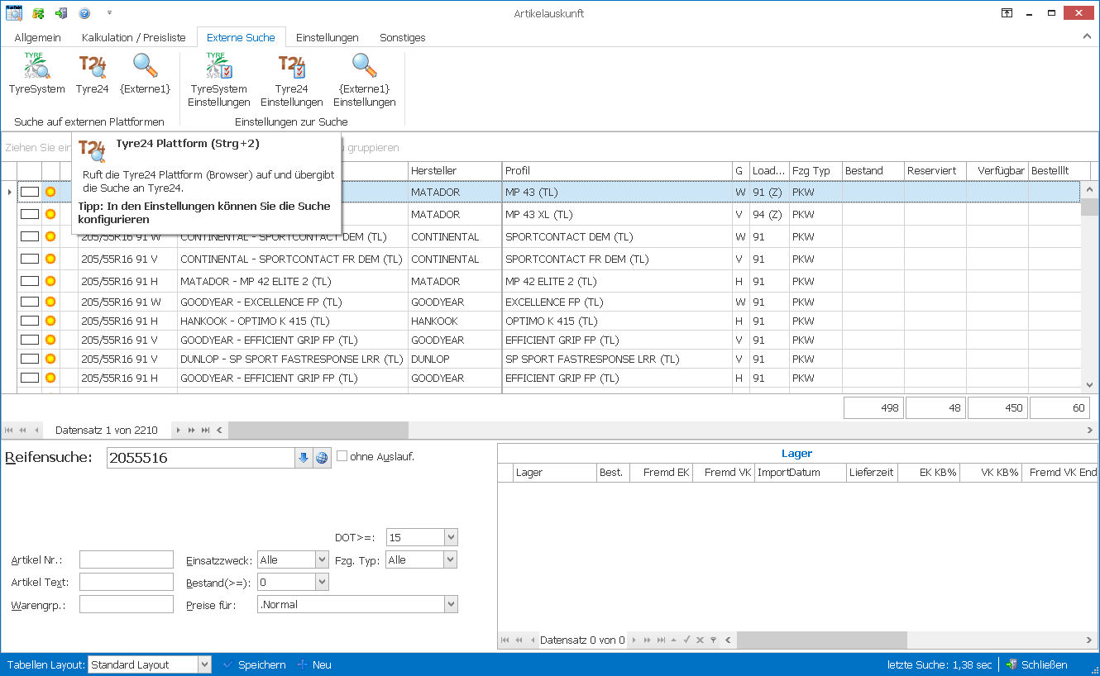1100x676 pixels.
Task: Click Neu to create a new layout
Action: point(314,664)
